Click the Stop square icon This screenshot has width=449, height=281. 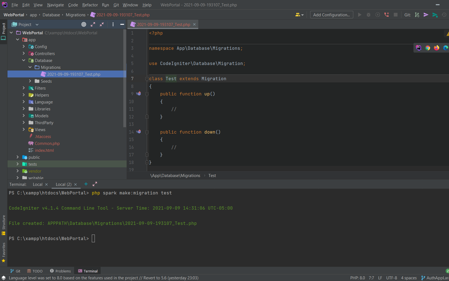tap(396, 15)
